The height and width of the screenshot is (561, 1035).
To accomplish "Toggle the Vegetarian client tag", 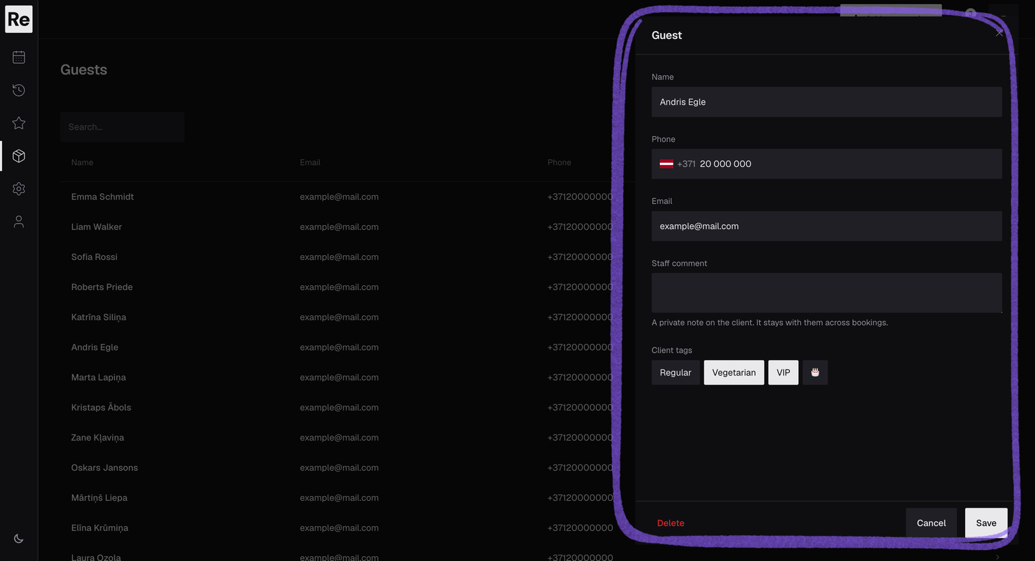I will tap(734, 373).
